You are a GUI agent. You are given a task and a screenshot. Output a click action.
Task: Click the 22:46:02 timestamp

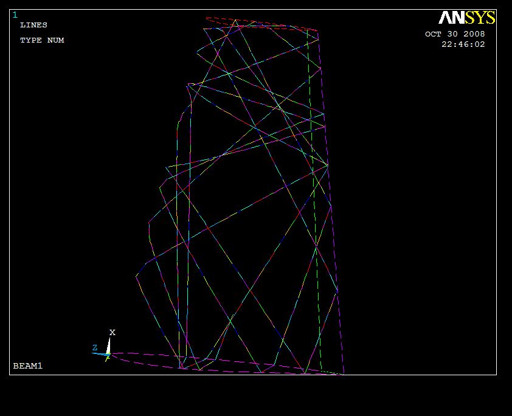coord(463,44)
